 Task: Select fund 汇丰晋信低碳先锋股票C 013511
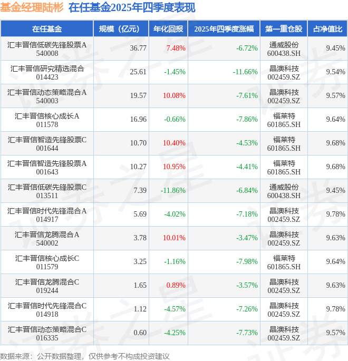click(47, 191)
